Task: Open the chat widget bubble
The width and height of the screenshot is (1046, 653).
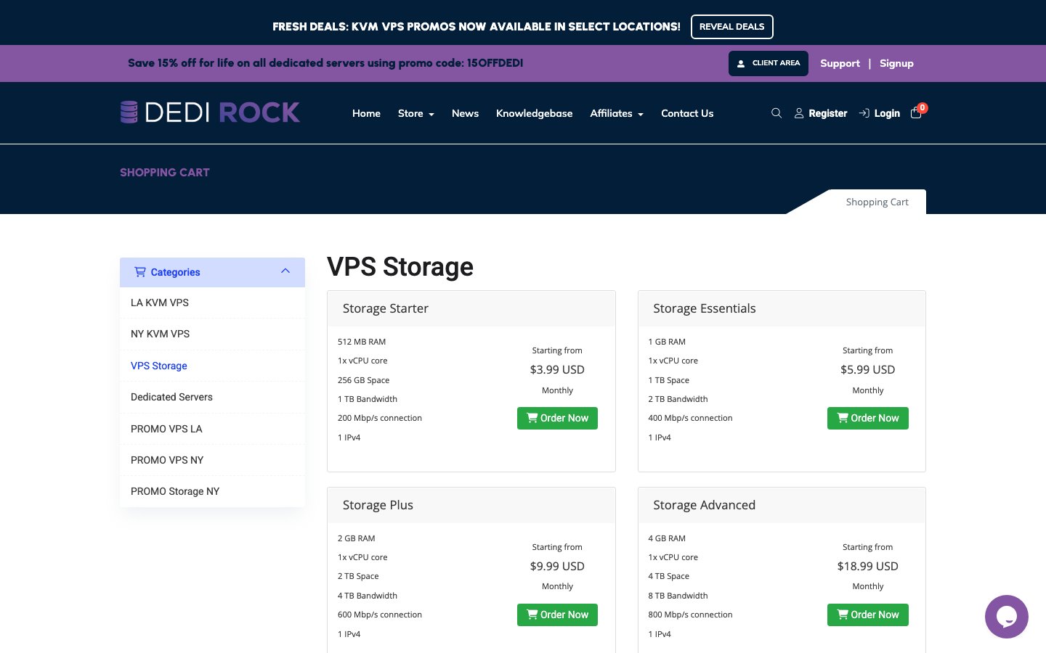Action: point(1007,617)
